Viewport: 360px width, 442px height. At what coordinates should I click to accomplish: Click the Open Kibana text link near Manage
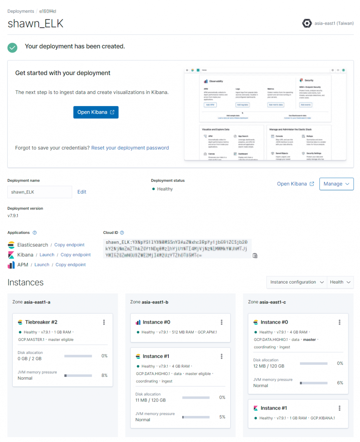tap(292, 184)
